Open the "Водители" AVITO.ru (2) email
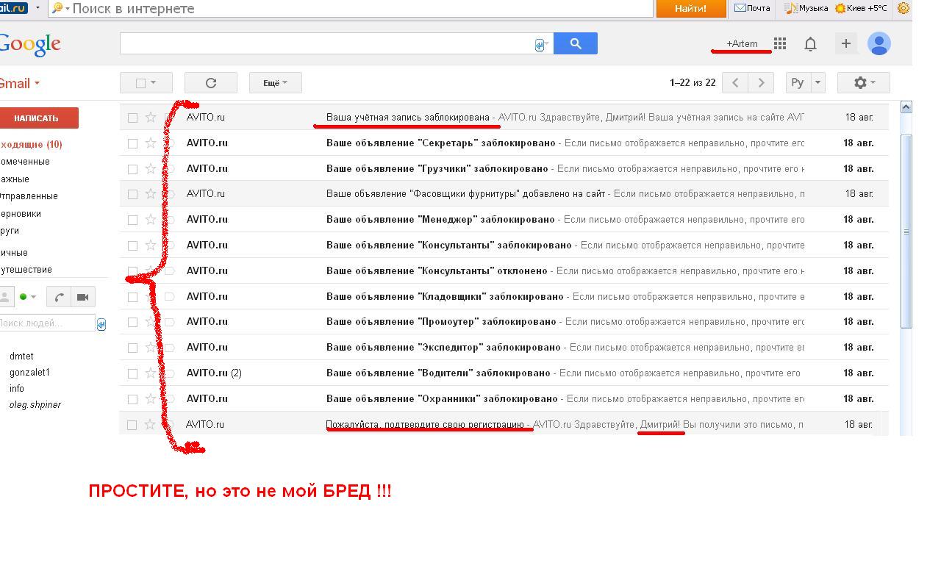The height and width of the screenshot is (588, 941). click(504, 373)
